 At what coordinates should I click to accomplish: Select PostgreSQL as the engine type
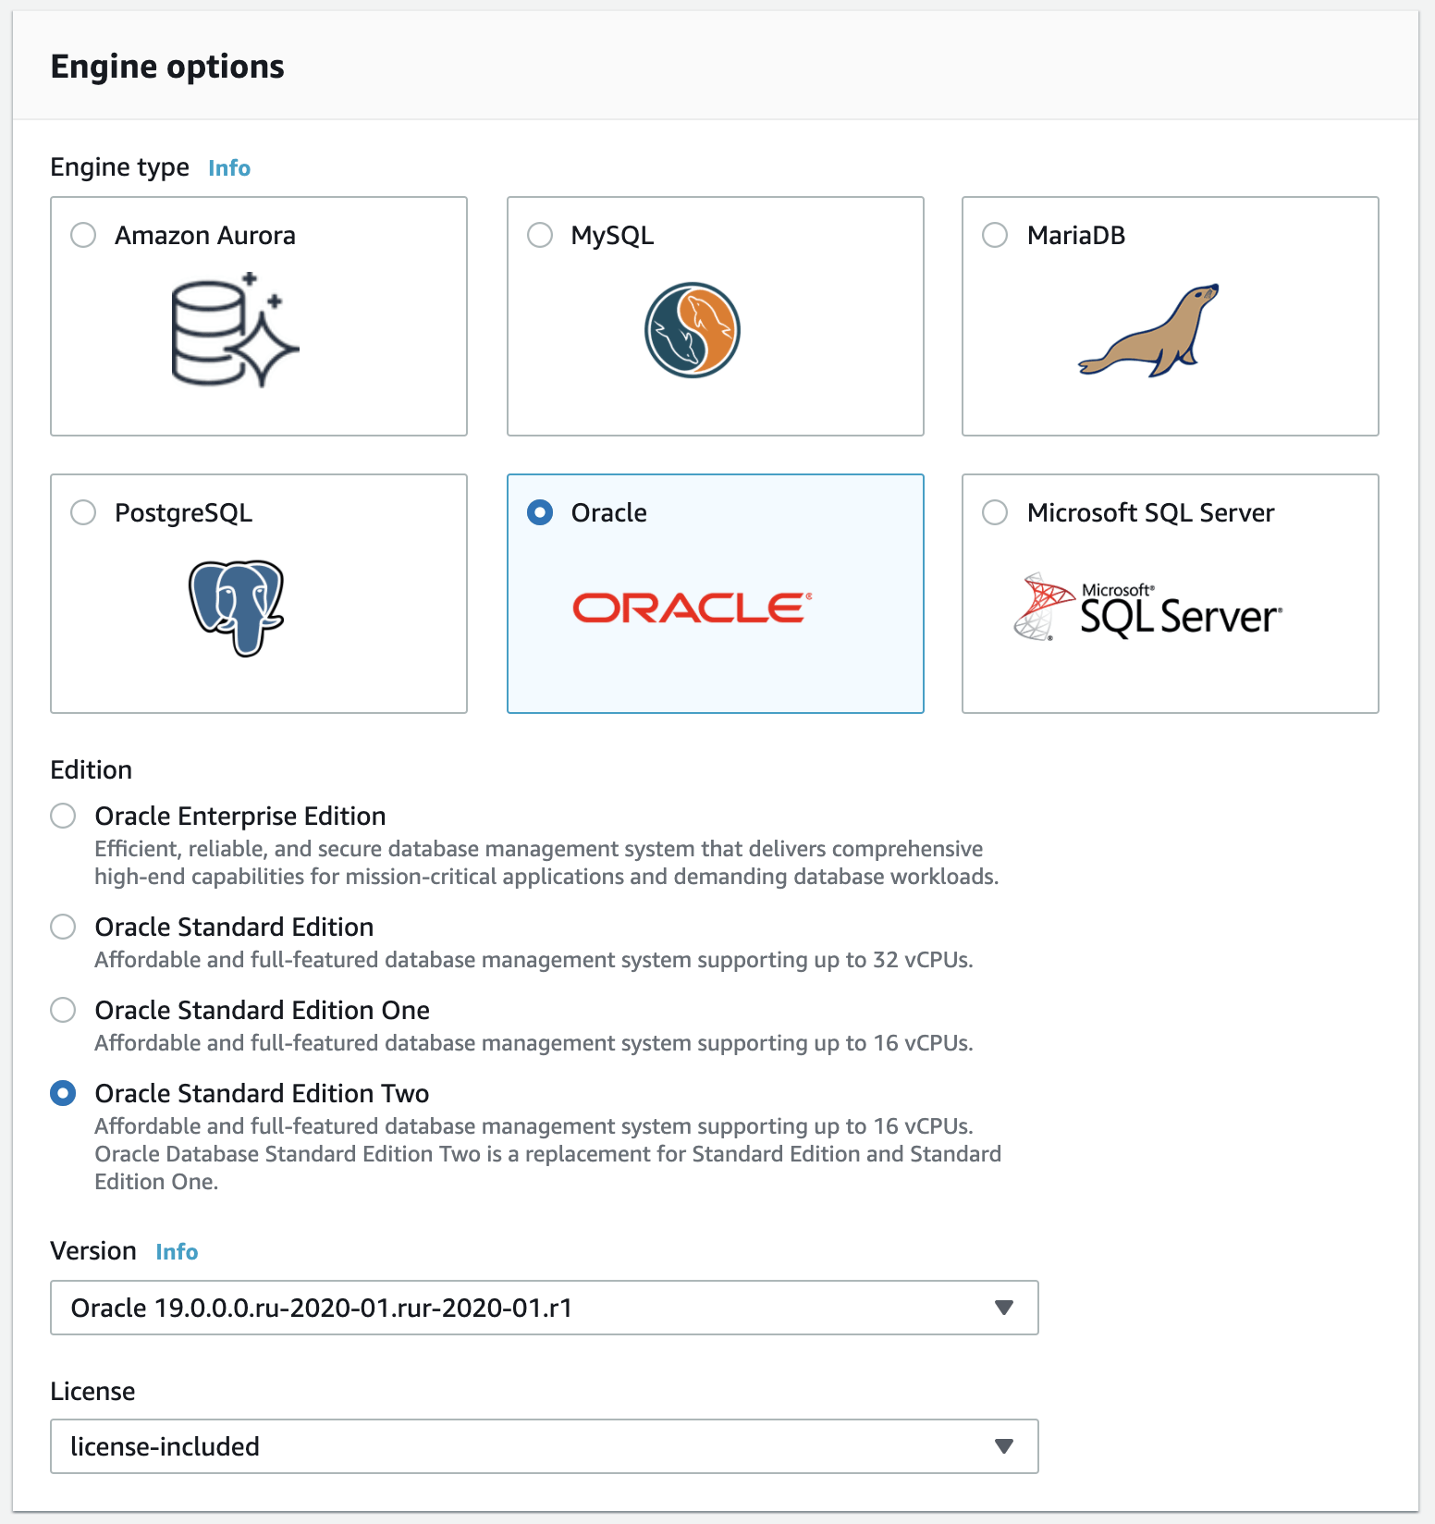[84, 512]
